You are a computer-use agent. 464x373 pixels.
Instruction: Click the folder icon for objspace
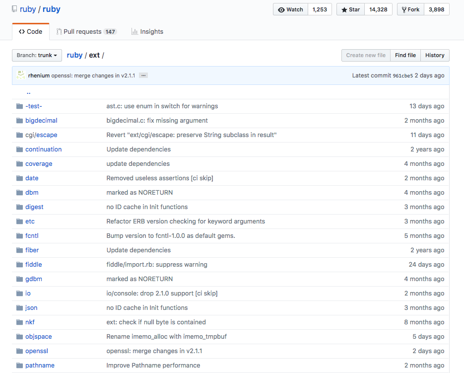(x=19, y=337)
